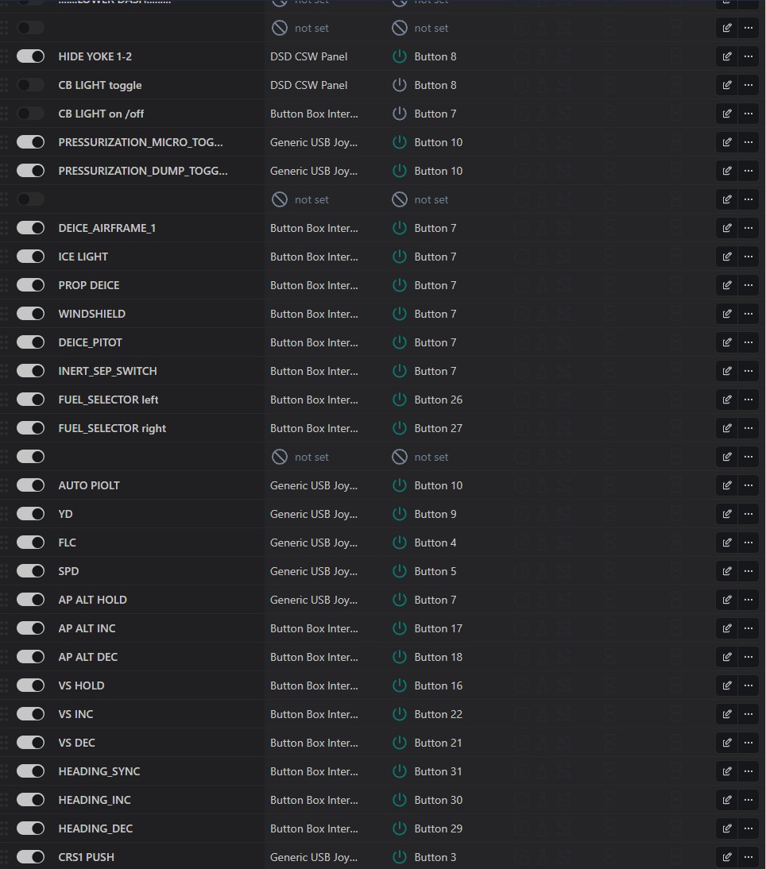Screen dimensions: 766x869
Task: Click Button 26 in FUEL_SELECTOR left row
Action: coord(438,400)
